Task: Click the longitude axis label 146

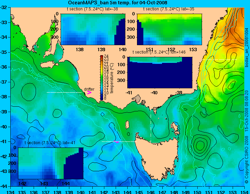Action: (151, 192)
